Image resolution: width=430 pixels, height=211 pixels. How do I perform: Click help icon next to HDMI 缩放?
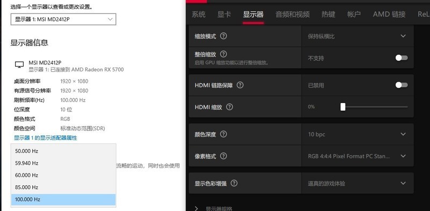[x=230, y=107]
